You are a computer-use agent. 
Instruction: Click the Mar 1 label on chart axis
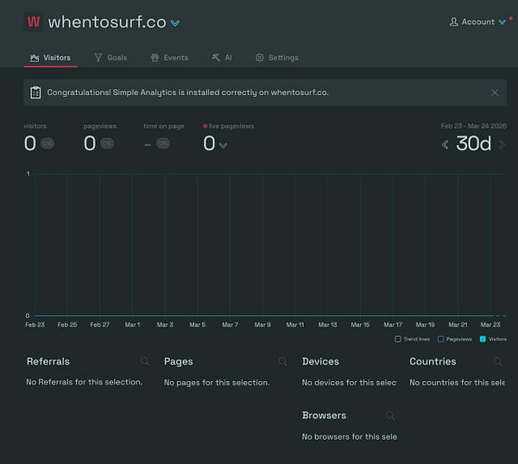tap(132, 325)
